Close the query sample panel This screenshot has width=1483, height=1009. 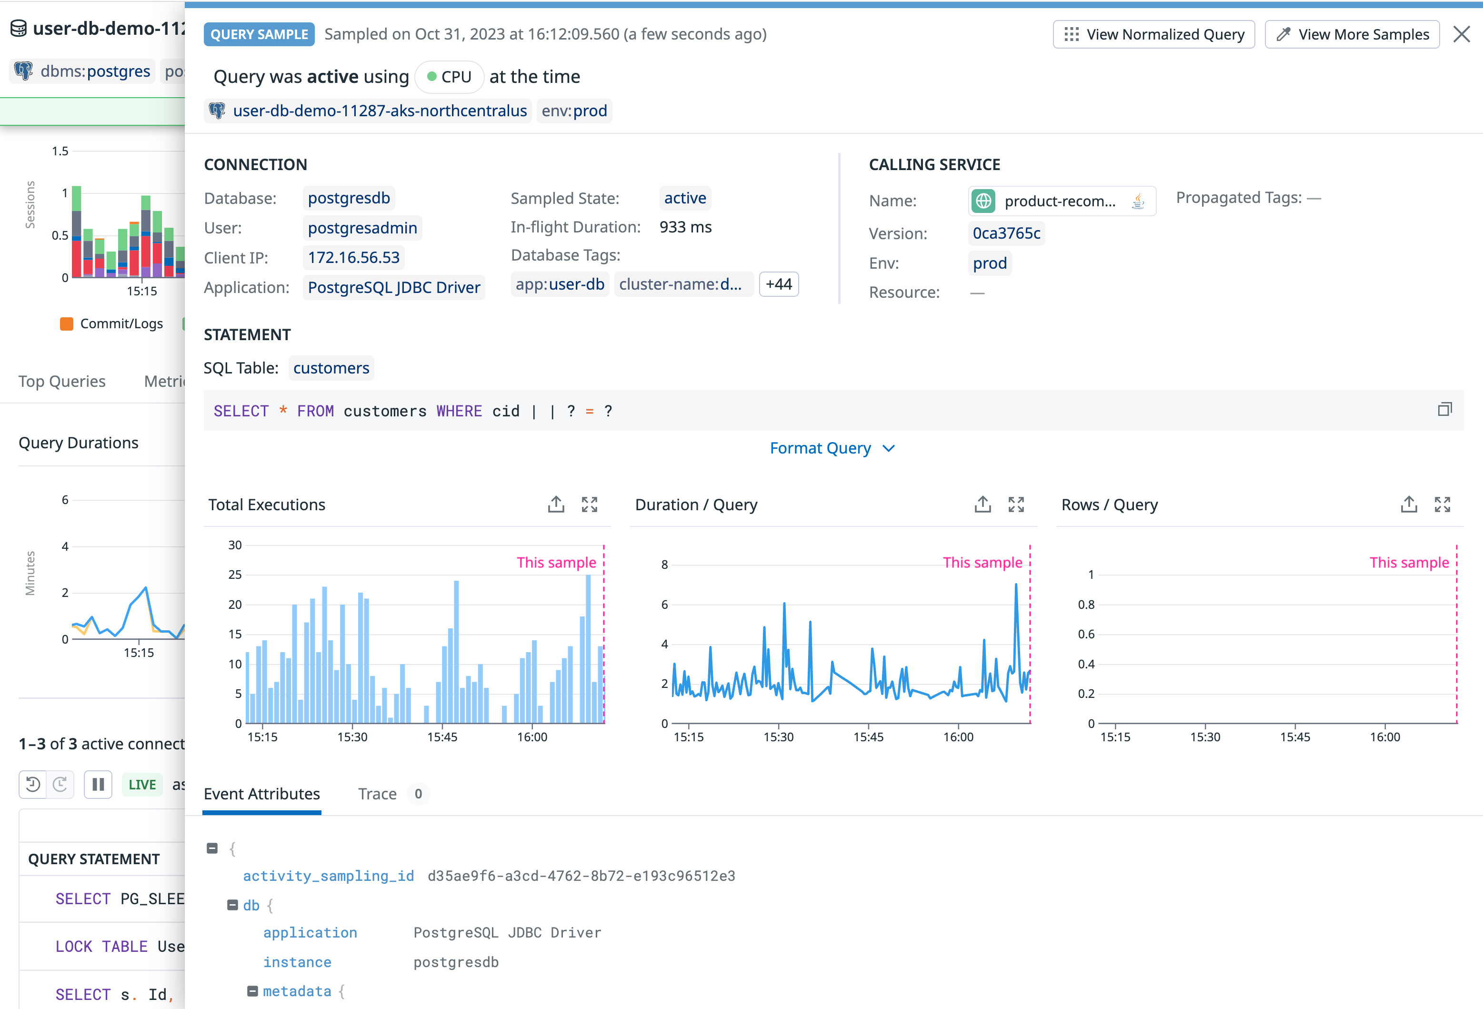point(1461,34)
